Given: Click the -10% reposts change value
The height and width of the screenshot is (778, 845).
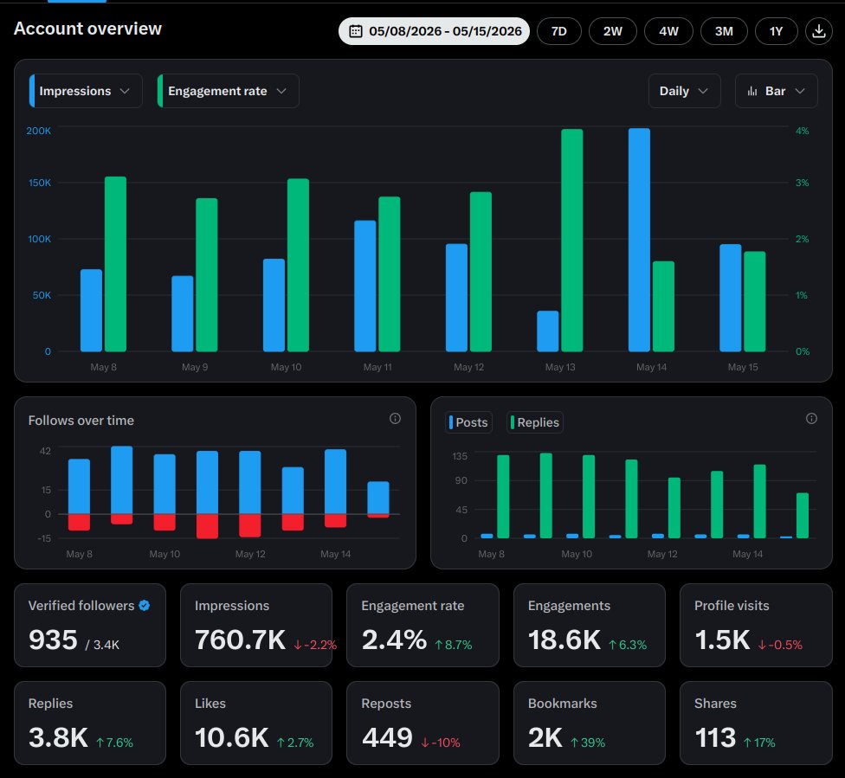Looking at the screenshot, I should (441, 743).
